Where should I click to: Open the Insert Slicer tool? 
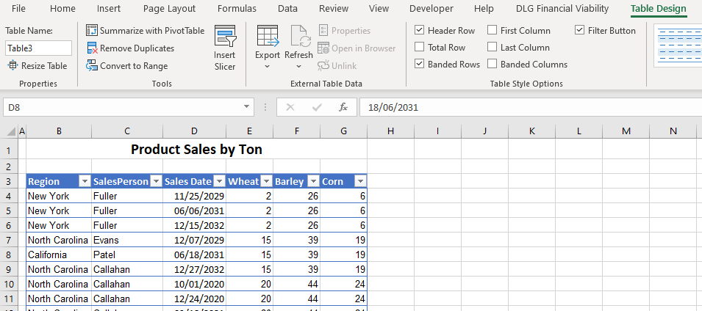coord(225,48)
